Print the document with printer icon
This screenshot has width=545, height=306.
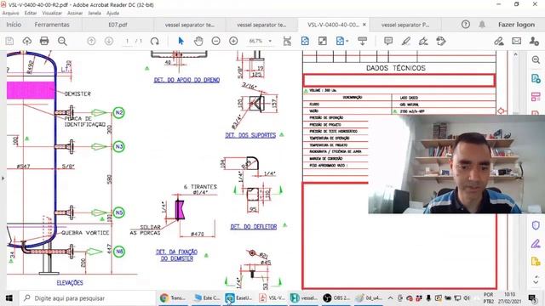44,41
